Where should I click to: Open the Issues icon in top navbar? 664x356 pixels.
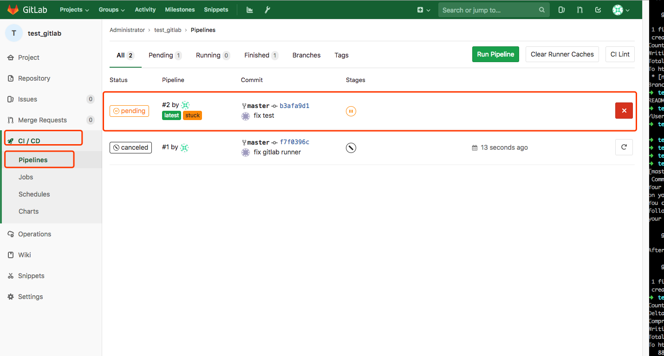click(562, 10)
